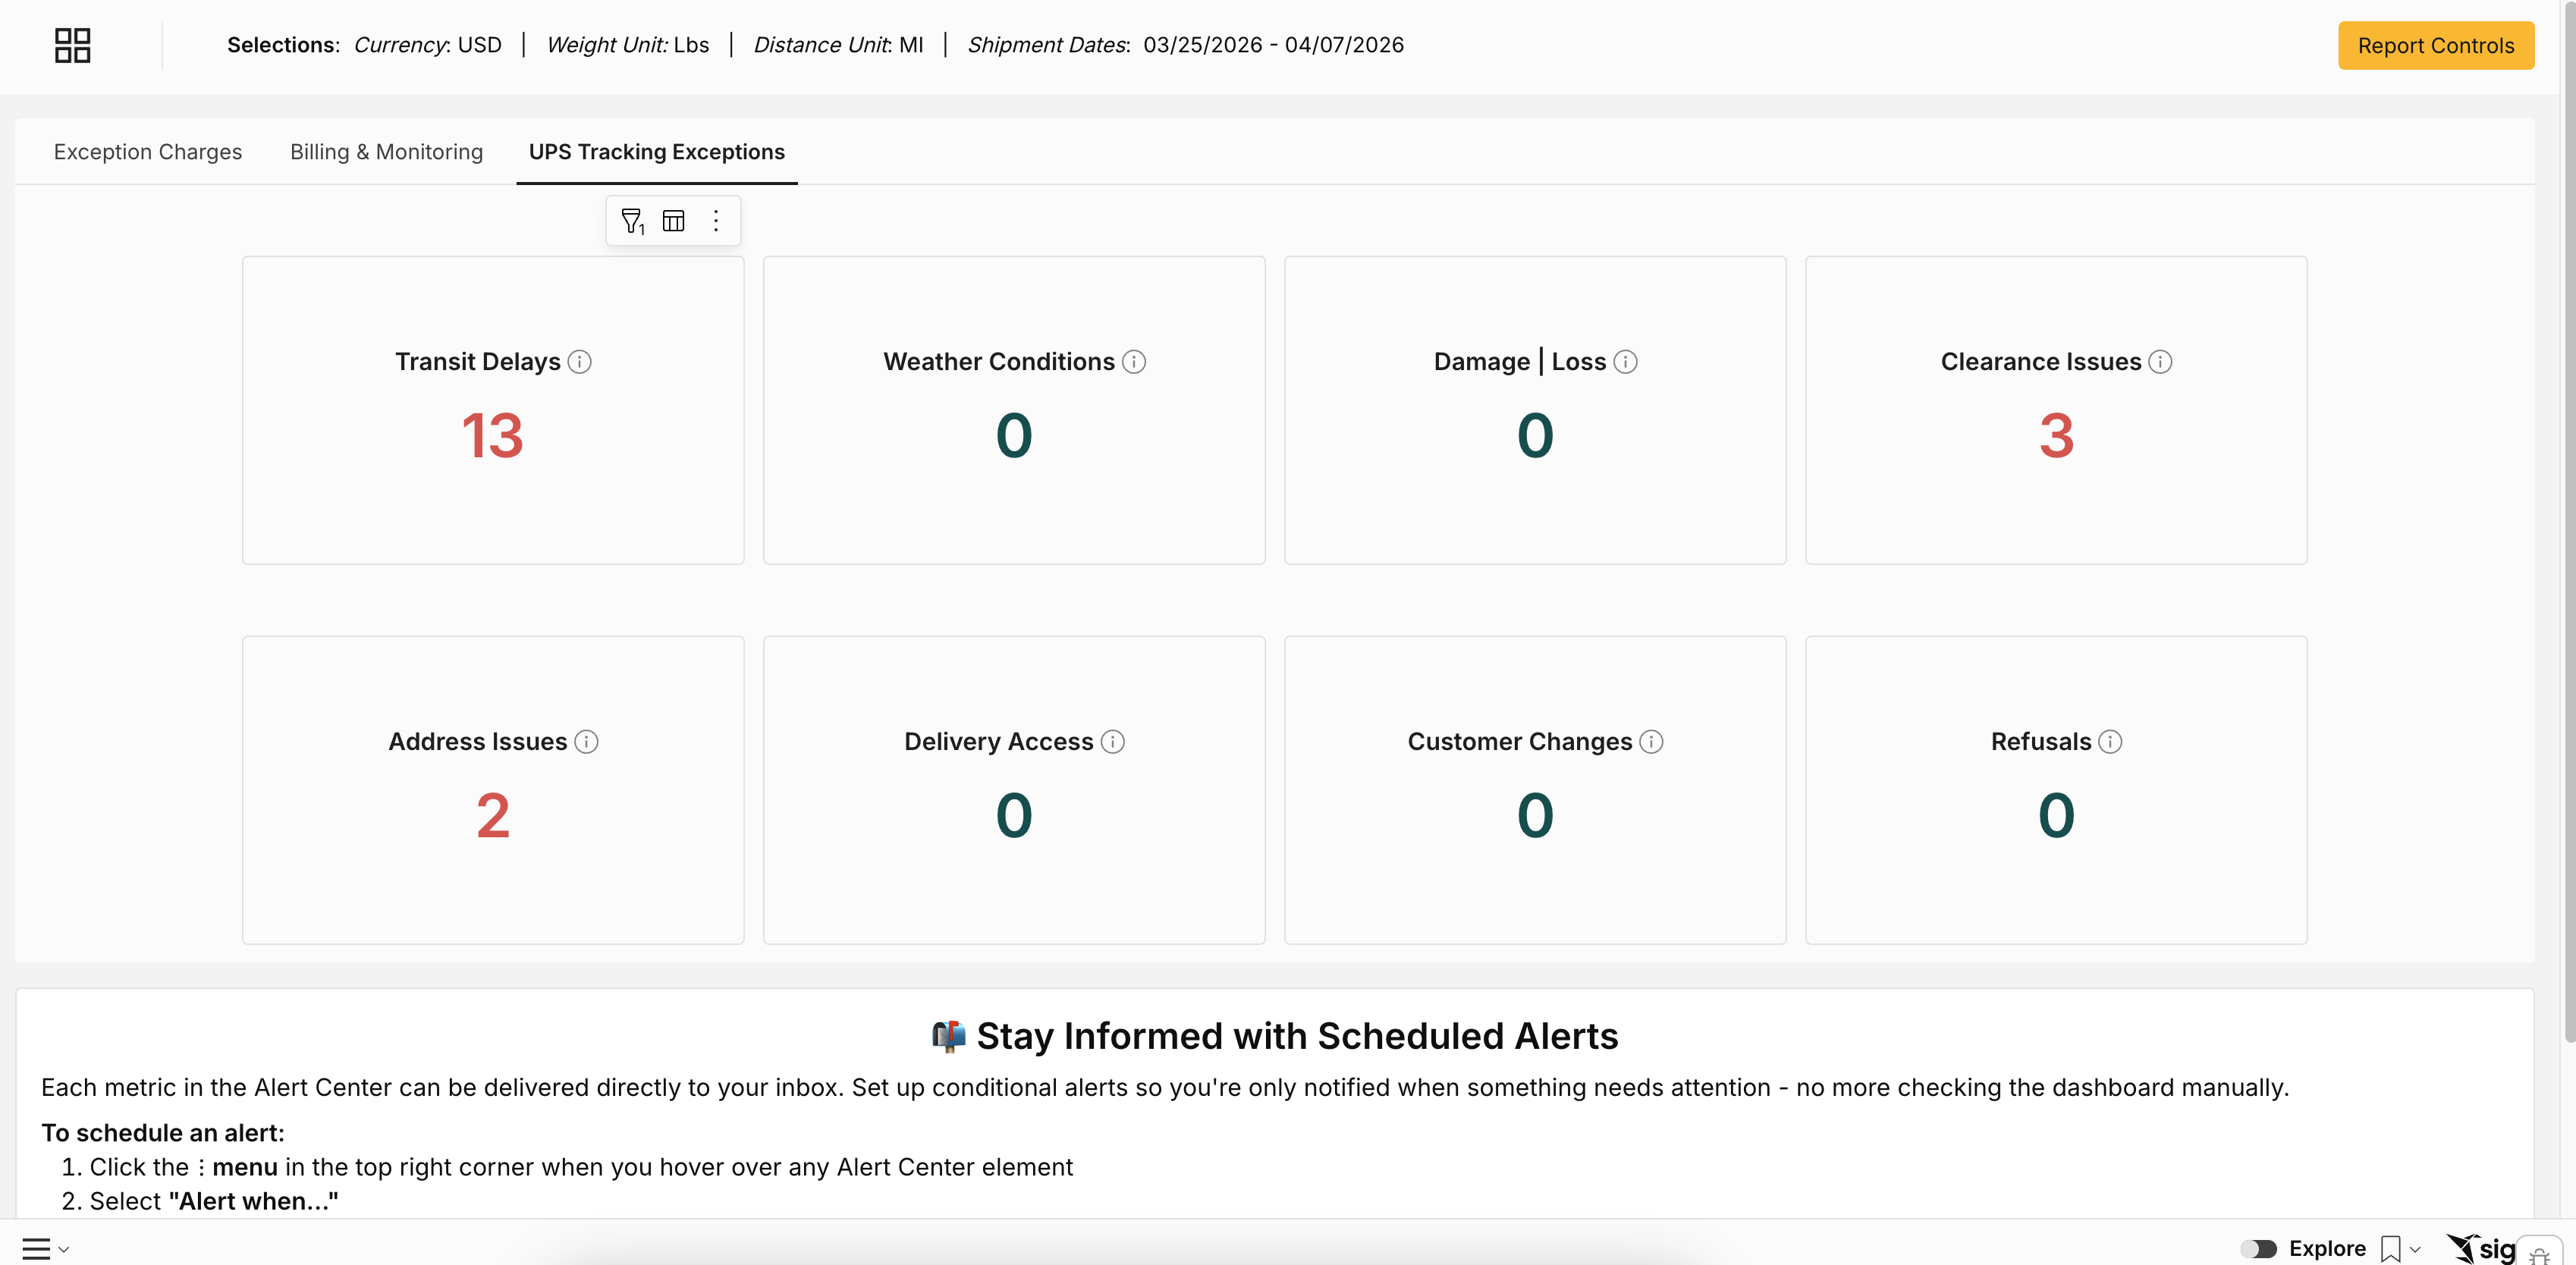
Task: Click the Sigma logo in bottom bar
Action: click(x=2481, y=1248)
